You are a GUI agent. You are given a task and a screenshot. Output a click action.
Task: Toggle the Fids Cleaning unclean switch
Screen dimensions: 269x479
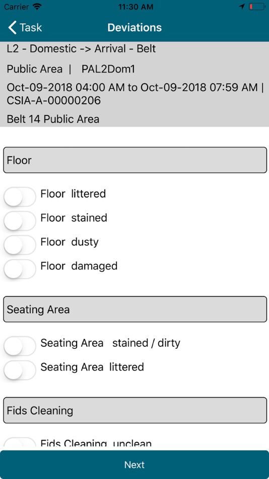pos(20,442)
